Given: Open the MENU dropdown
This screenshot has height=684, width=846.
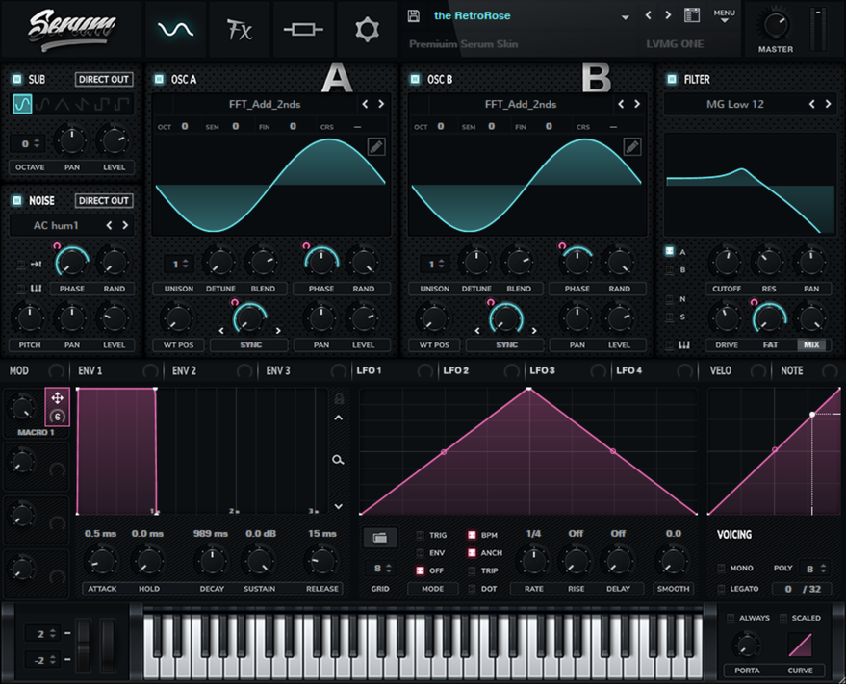Looking at the screenshot, I should tap(724, 15).
